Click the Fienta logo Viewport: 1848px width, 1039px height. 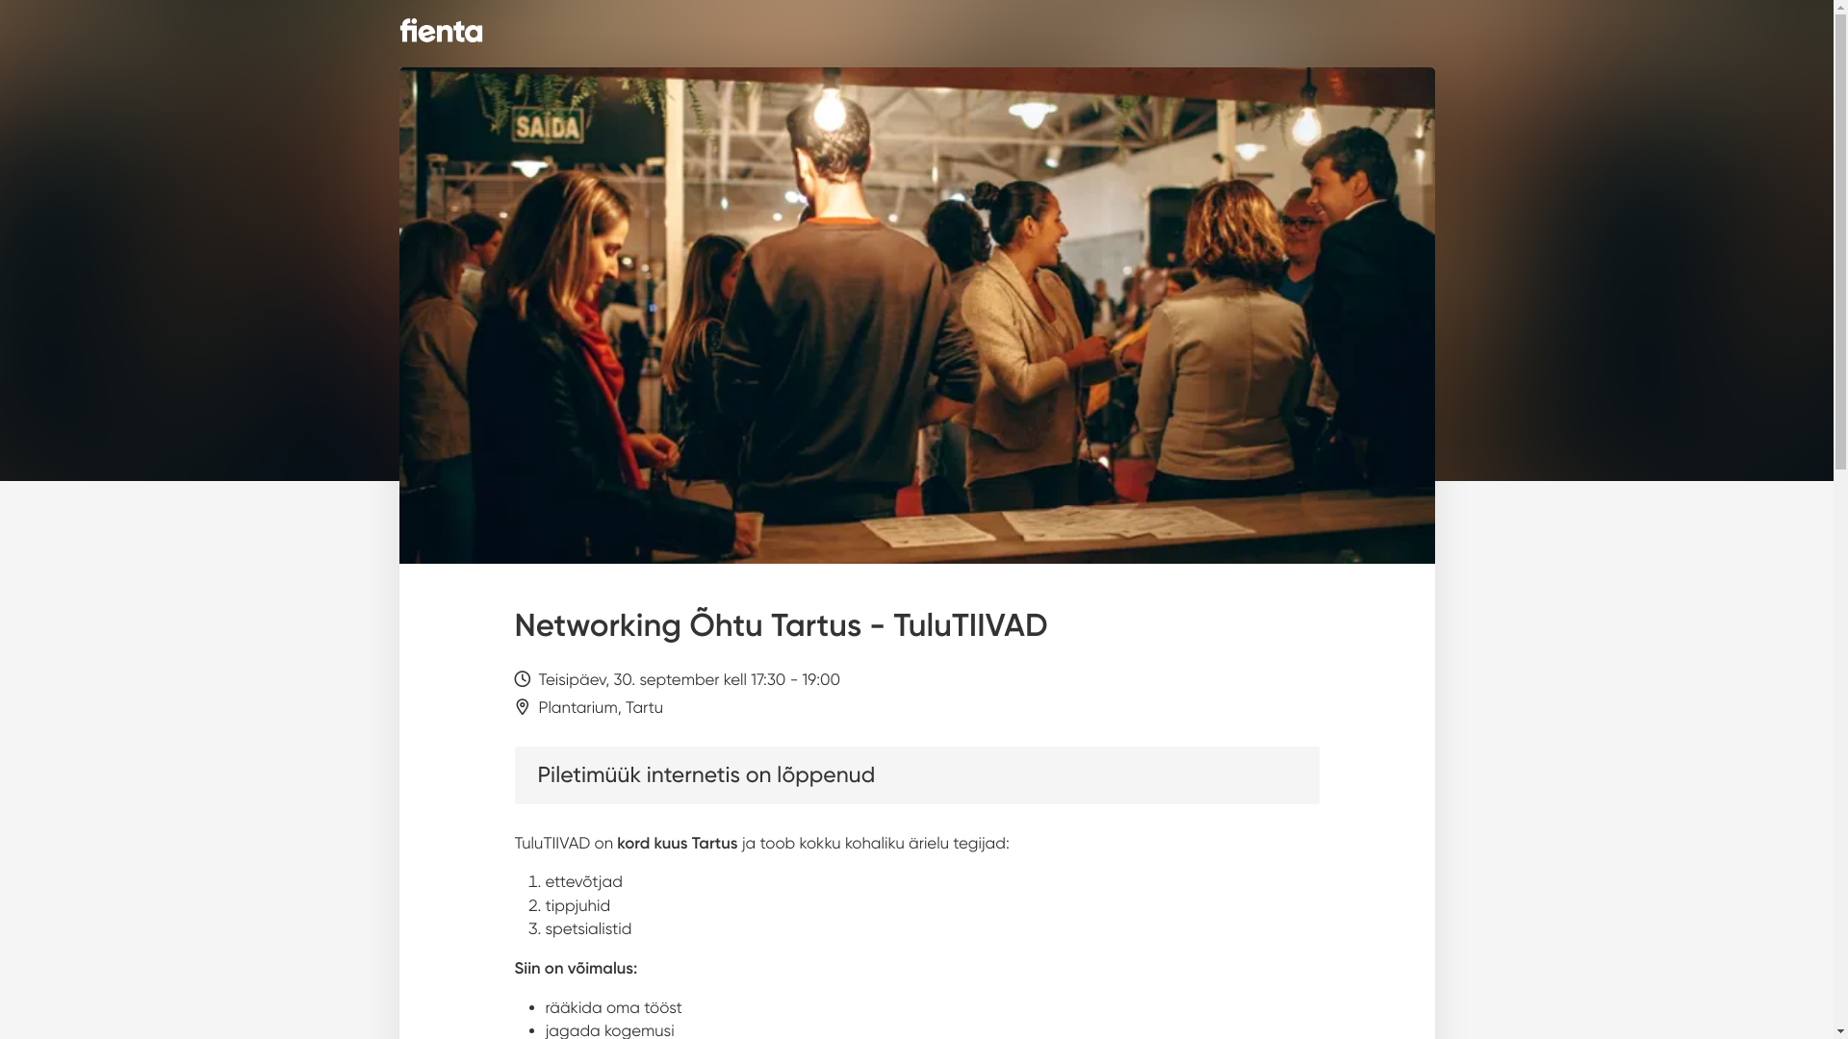(x=441, y=31)
